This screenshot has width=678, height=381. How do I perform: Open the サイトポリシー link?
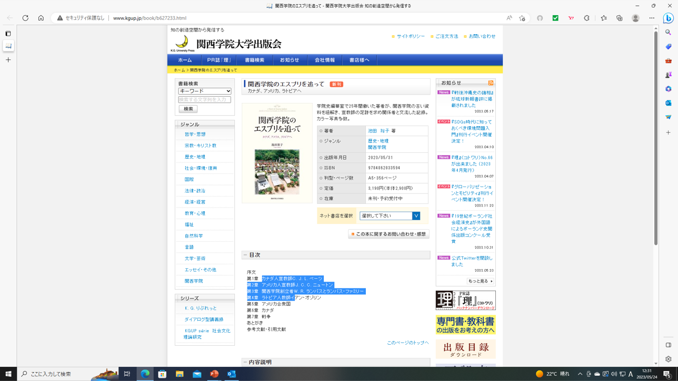tap(411, 36)
